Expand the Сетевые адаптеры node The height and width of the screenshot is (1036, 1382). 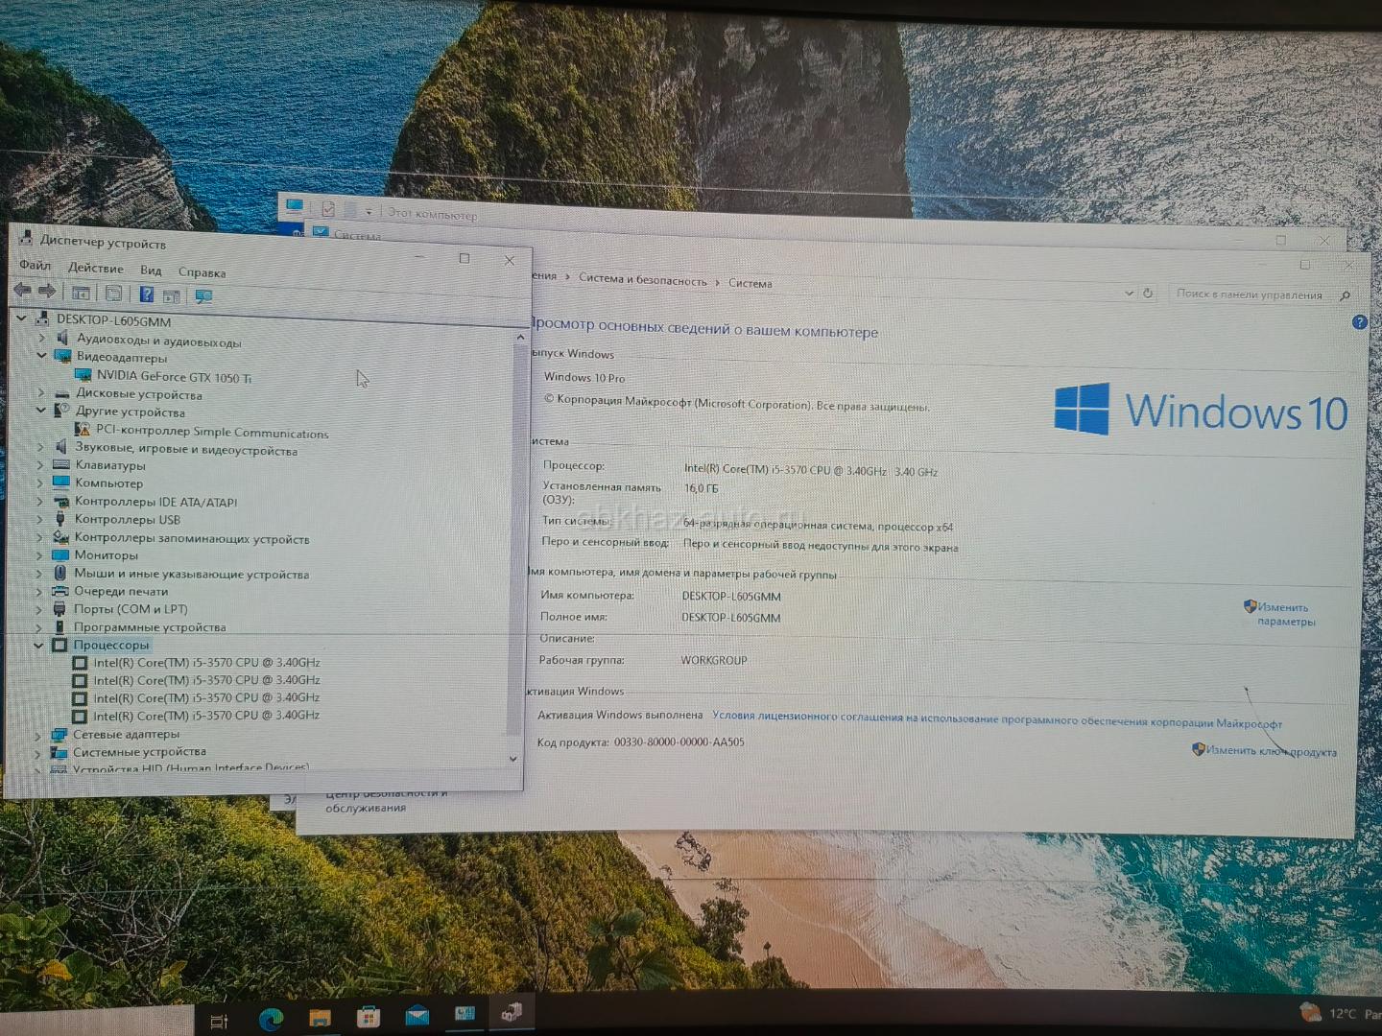[37, 735]
